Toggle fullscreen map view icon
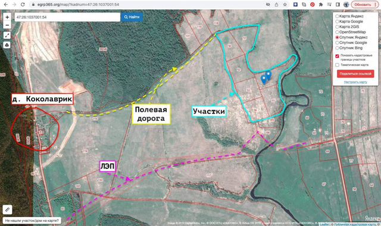 pos(7,35)
